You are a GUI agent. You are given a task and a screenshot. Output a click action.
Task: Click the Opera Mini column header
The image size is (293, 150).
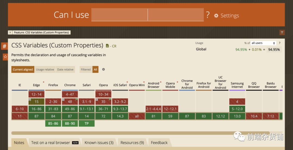coord(137,85)
